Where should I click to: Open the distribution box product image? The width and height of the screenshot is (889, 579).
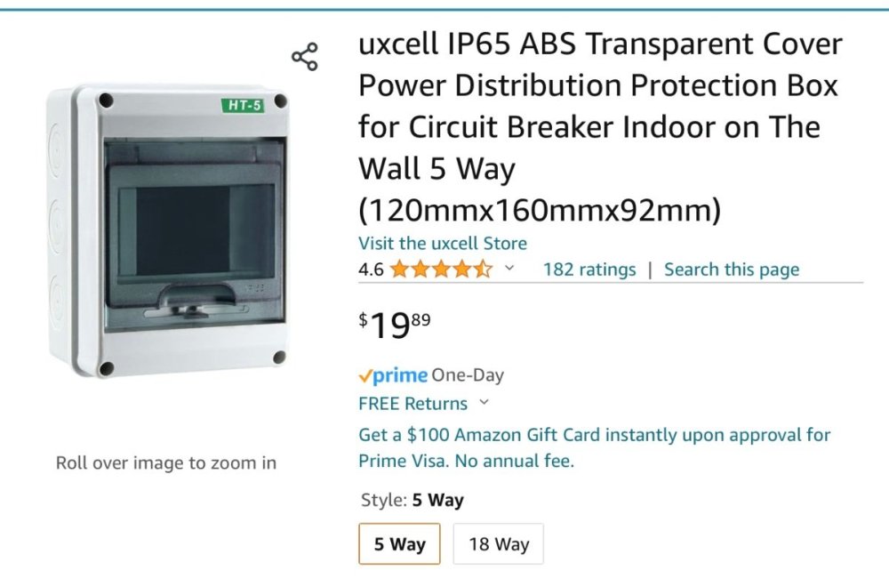[x=168, y=231]
